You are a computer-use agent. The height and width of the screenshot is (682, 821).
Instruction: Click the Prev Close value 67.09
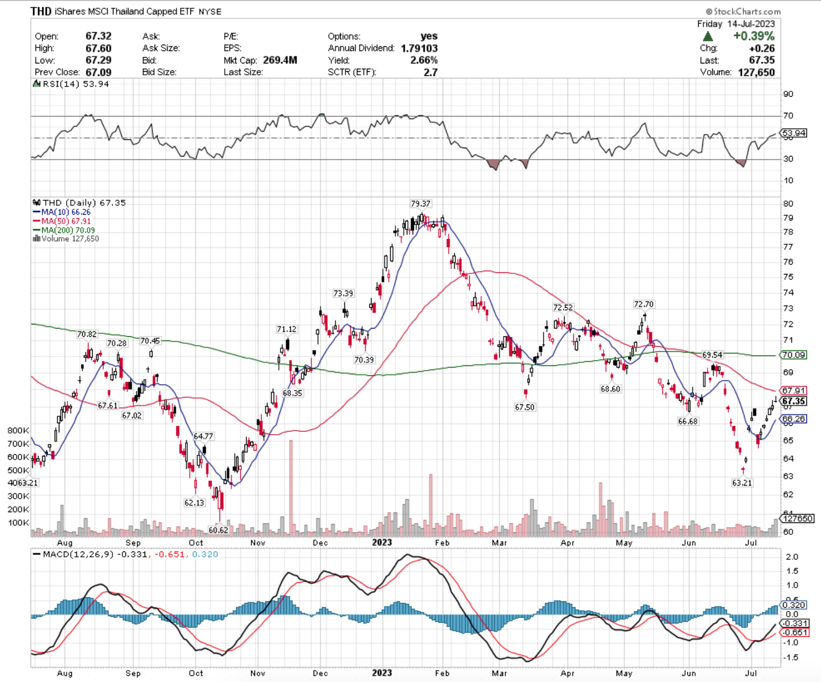[98, 72]
